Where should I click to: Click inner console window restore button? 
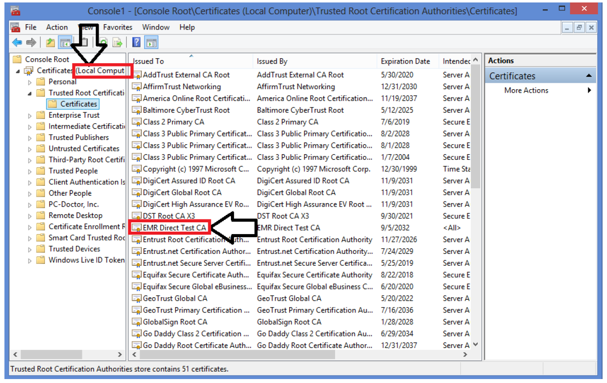[579, 28]
